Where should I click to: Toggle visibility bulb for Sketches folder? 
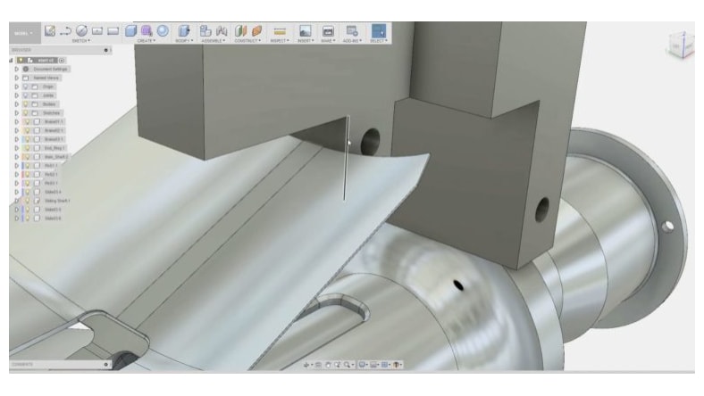click(x=25, y=112)
